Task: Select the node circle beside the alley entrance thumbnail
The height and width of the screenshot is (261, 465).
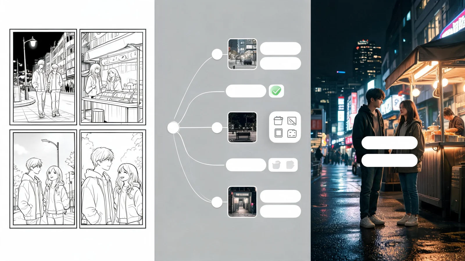Action: (x=217, y=202)
